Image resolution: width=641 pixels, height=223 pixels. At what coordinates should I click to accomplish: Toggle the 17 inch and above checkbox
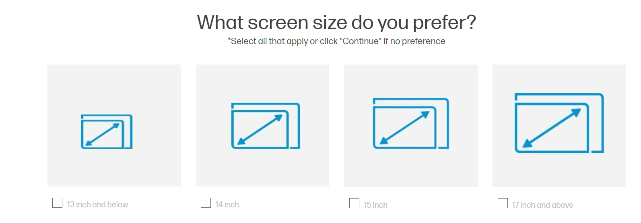[503, 203]
